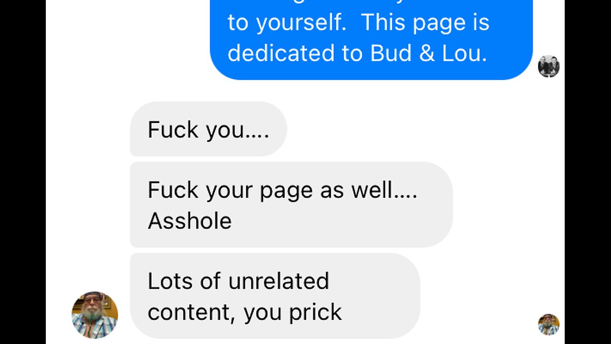Click the word "Asshole" in the gray bubble
Screen dimensions: 611x344
pyautogui.click(x=190, y=221)
